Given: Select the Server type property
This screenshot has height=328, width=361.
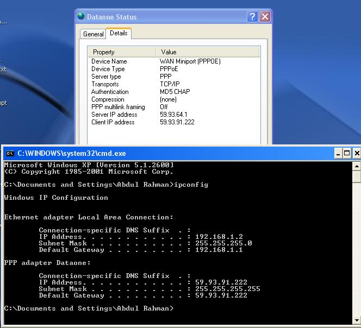Looking at the screenshot, I should (x=174, y=77).
